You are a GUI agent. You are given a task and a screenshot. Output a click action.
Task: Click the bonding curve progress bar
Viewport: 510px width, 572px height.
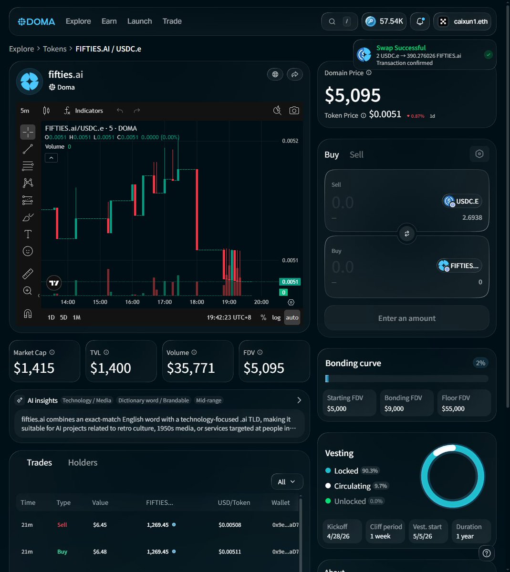(407, 378)
